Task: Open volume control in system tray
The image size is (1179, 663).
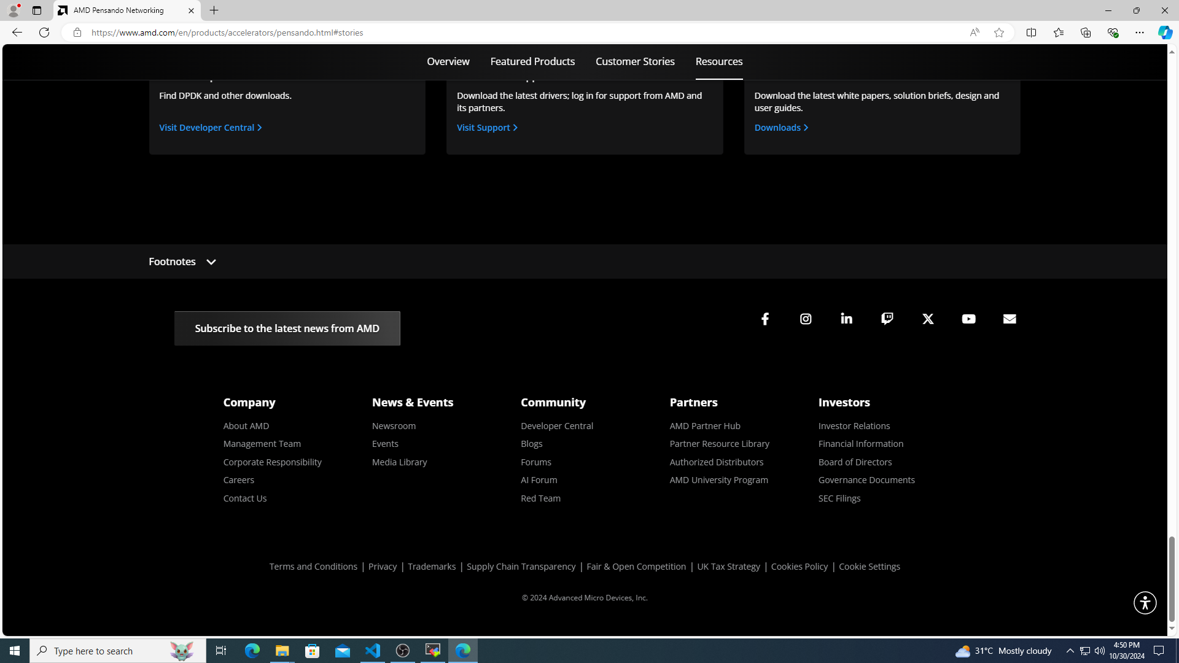Action: [x=1099, y=651]
